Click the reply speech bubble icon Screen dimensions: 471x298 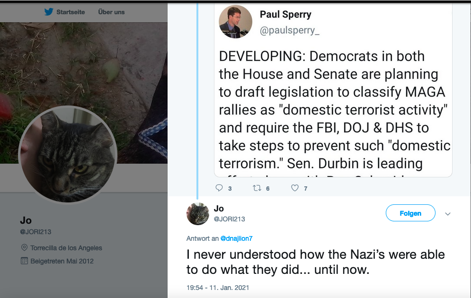[x=219, y=188]
